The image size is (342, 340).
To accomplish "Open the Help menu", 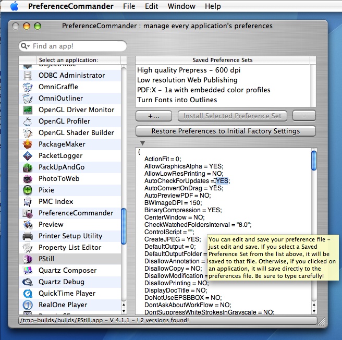I will (213, 6).
